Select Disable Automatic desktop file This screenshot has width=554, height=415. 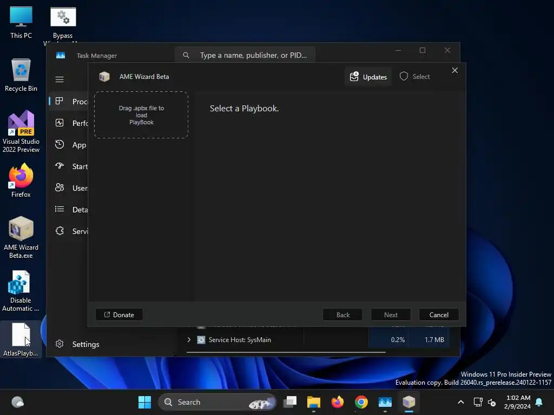click(x=21, y=291)
